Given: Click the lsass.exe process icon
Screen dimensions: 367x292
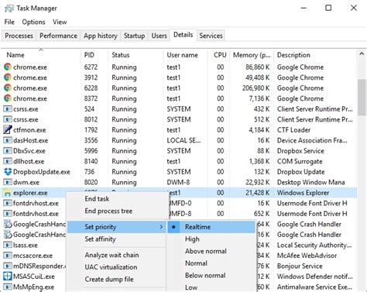Looking at the screenshot, I should pyautogui.click(x=8, y=245).
